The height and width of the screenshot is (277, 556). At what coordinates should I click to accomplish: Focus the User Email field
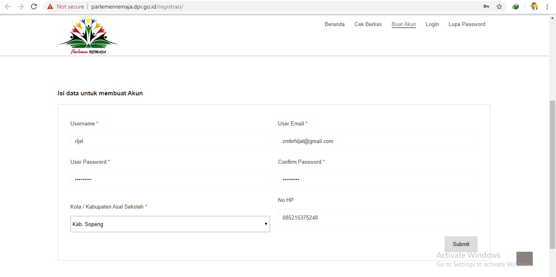(x=378, y=141)
